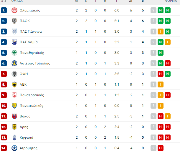Screen dimensions: 180x151
Task: Click the ΟΦΗ club crest
Action: click(14, 74)
